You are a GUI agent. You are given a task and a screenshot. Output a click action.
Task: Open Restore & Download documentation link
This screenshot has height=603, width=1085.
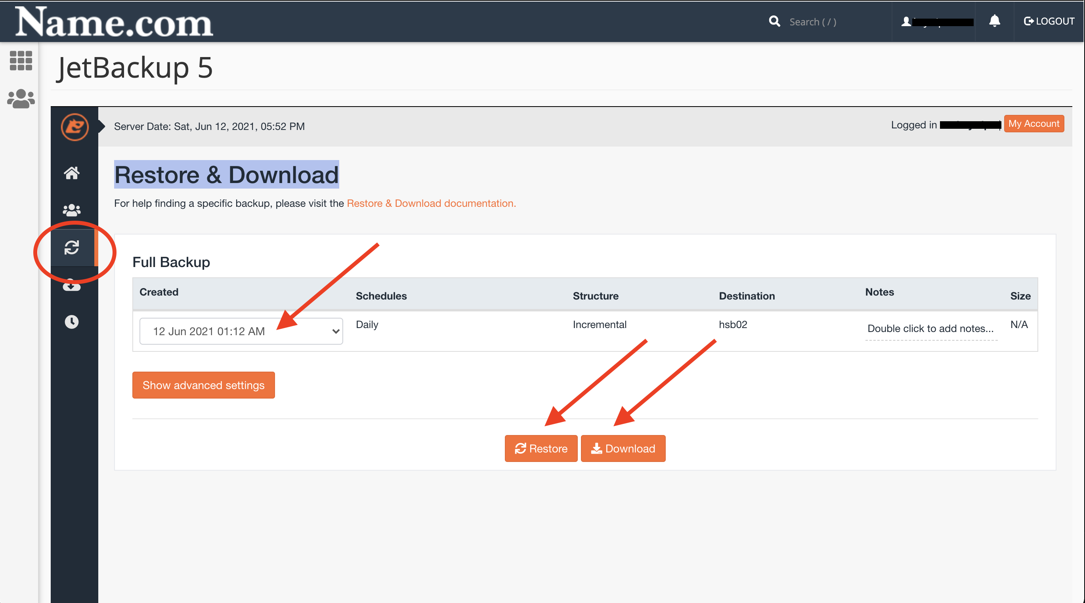tap(431, 203)
